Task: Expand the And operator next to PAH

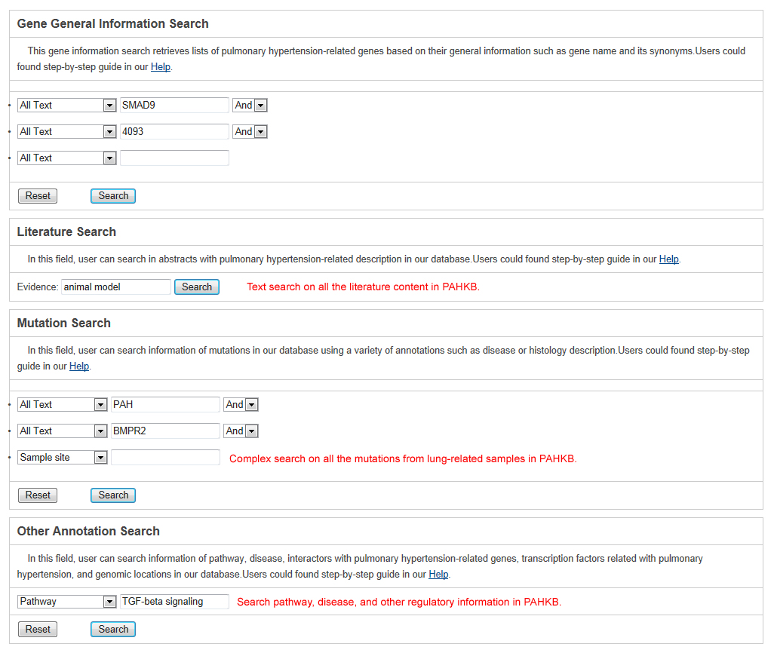Action: pyautogui.click(x=241, y=405)
